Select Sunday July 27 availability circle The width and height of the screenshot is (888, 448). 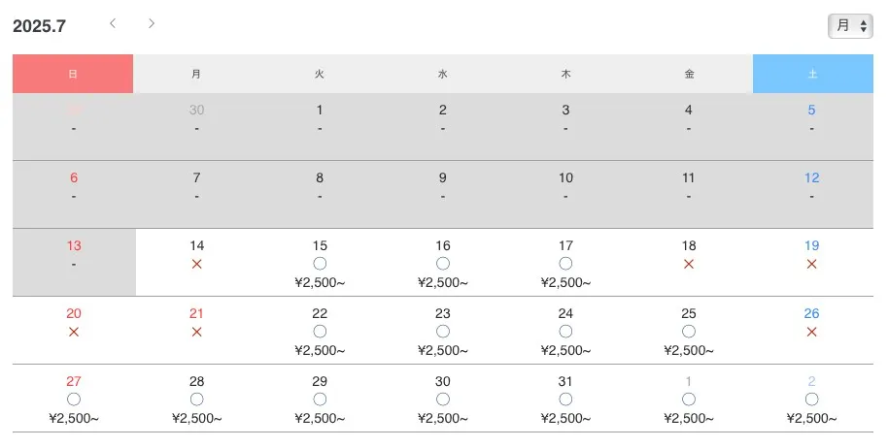pos(74,400)
